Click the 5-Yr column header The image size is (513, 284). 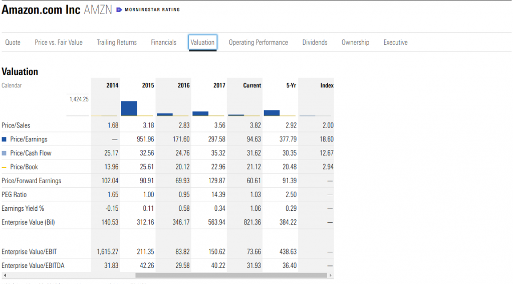coord(291,85)
